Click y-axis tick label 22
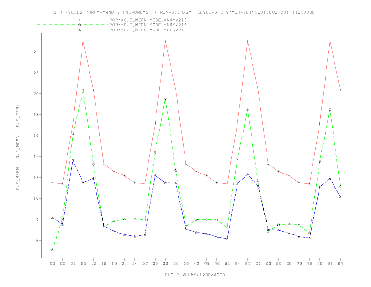Screen dimensions: 371x287 pos(36,73)
